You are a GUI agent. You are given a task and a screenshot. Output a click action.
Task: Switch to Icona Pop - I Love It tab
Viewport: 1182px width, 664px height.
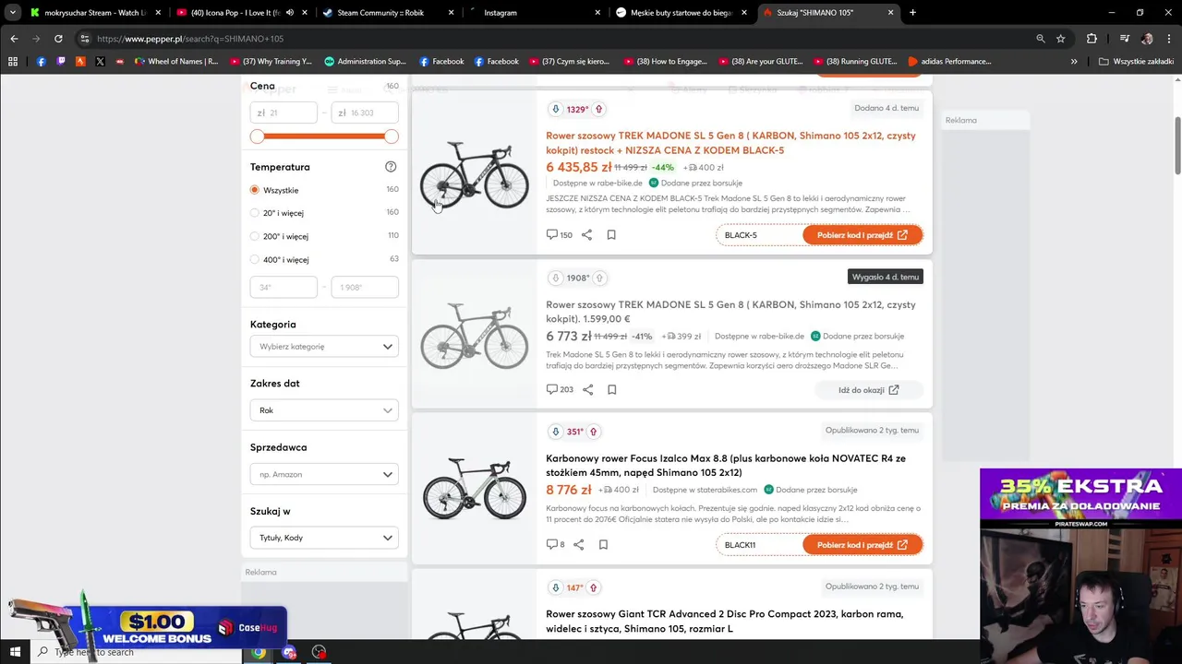(x=242, y=13)
